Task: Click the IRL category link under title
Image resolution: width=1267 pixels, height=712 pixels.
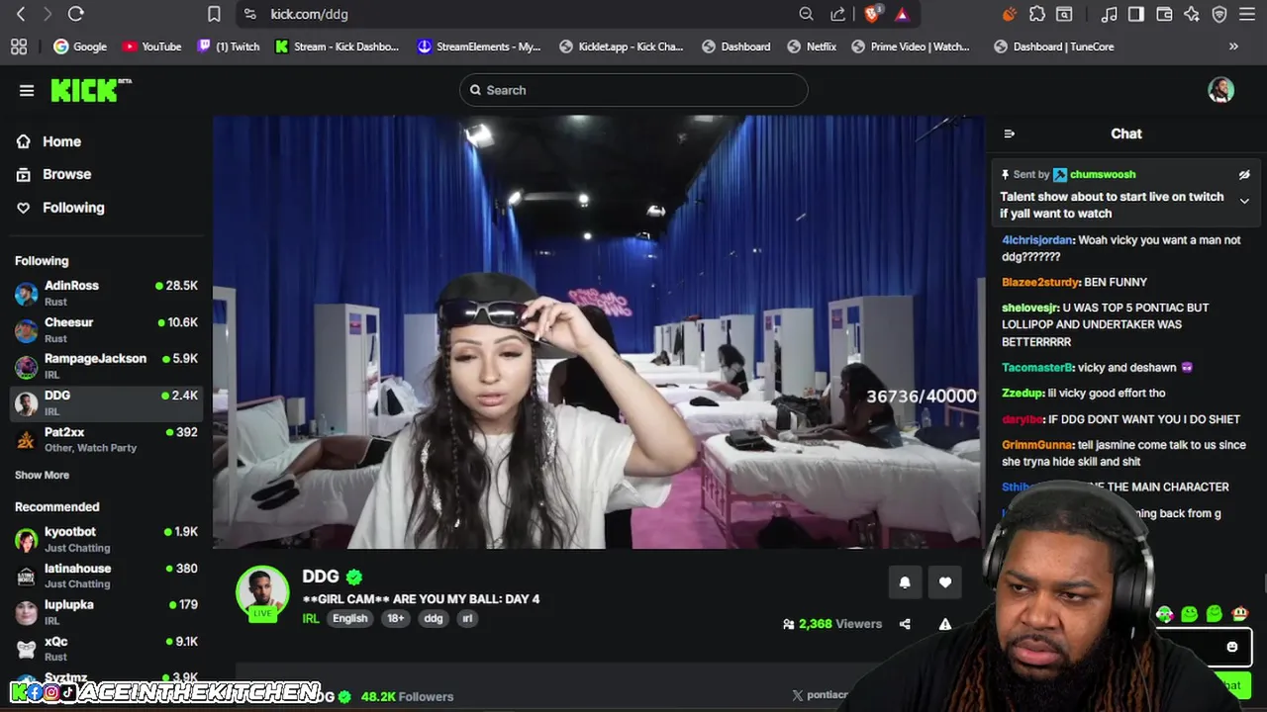Action: click(311, 619)
